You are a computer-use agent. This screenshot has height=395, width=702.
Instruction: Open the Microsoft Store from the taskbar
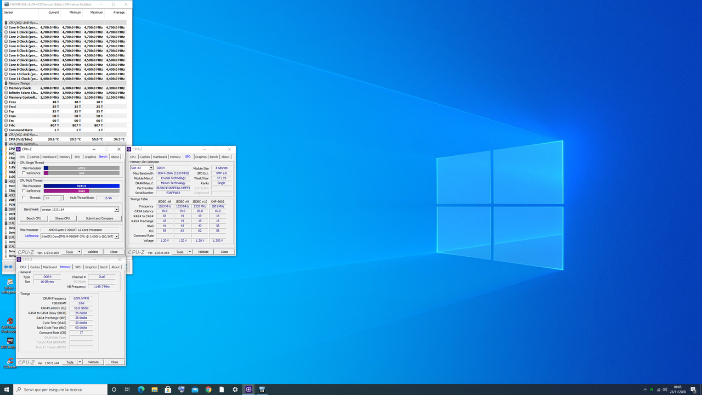tap(168, 390)
